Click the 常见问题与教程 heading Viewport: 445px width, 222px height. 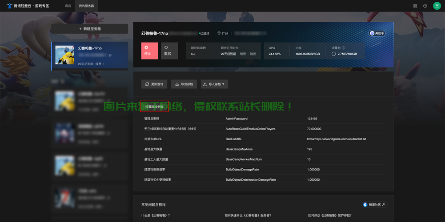153,204
